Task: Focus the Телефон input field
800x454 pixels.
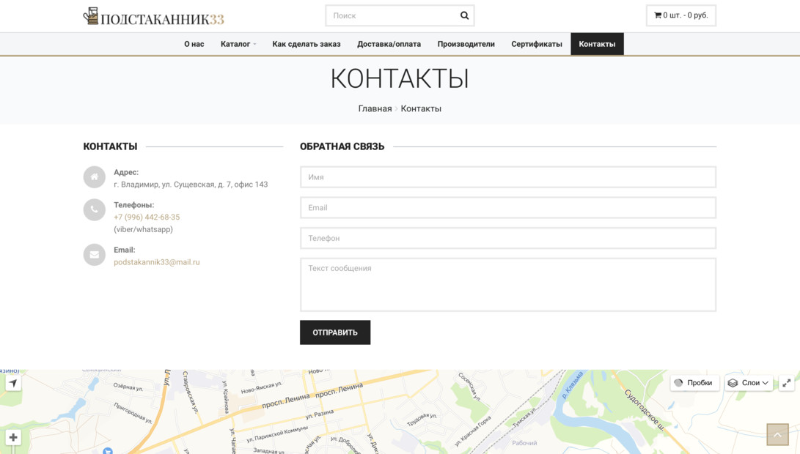Action: [508, 239]
